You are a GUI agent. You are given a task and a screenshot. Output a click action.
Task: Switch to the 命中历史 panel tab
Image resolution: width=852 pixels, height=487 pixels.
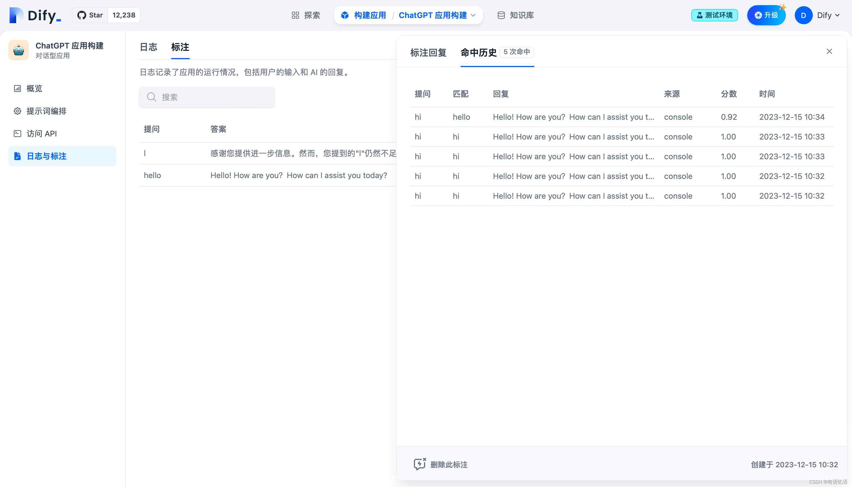(478, 52)
